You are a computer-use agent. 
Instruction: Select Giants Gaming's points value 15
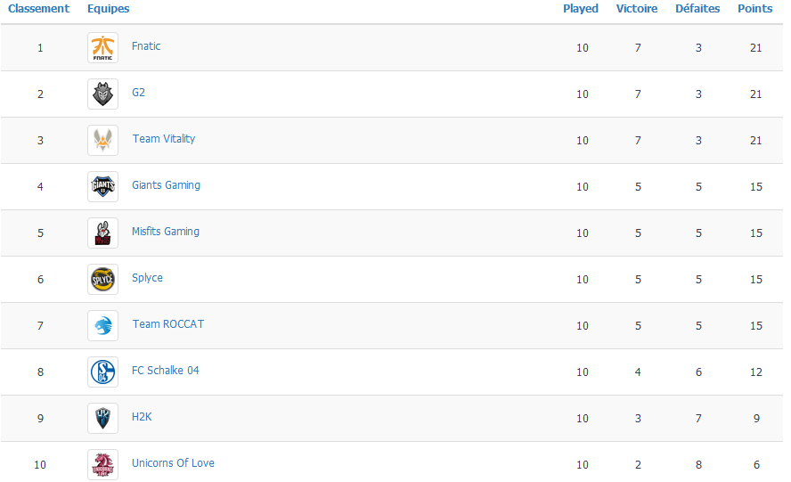755,187
